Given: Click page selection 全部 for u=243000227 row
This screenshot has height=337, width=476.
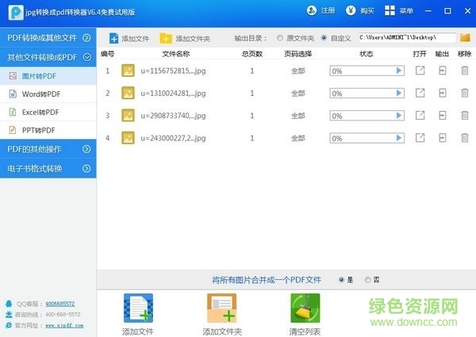Looking at the screenshot, I should (x=297, y=138).
